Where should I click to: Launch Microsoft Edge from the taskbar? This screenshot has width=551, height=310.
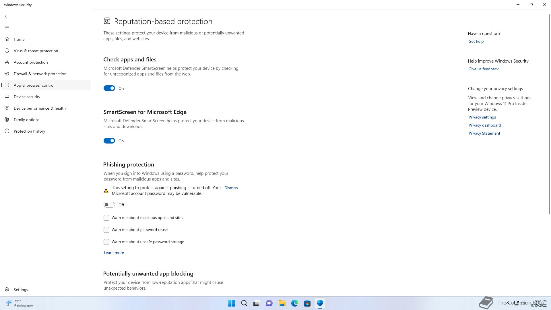tap(294, 303)
